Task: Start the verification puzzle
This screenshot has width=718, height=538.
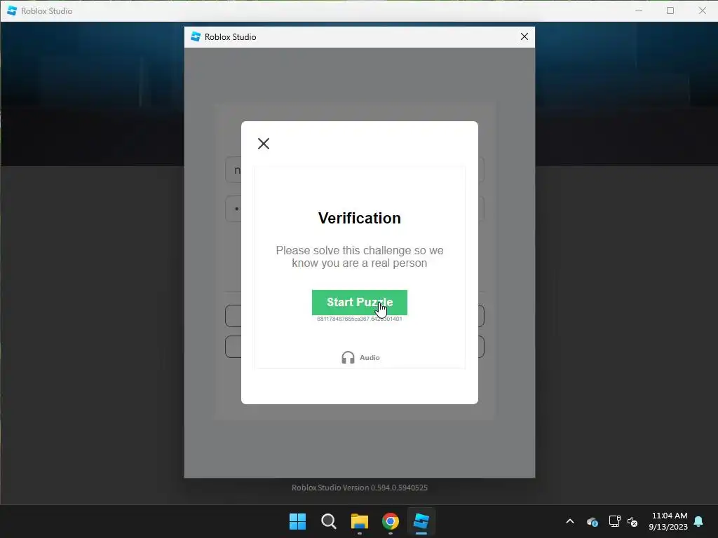Action: pos(360,303)
